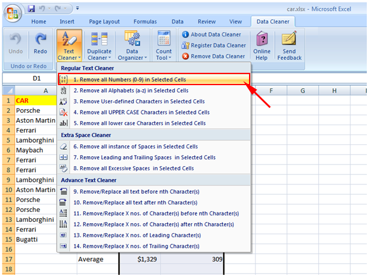Click the yellow CAR header cell
The image size is (368, 276).
pos(36,100)
